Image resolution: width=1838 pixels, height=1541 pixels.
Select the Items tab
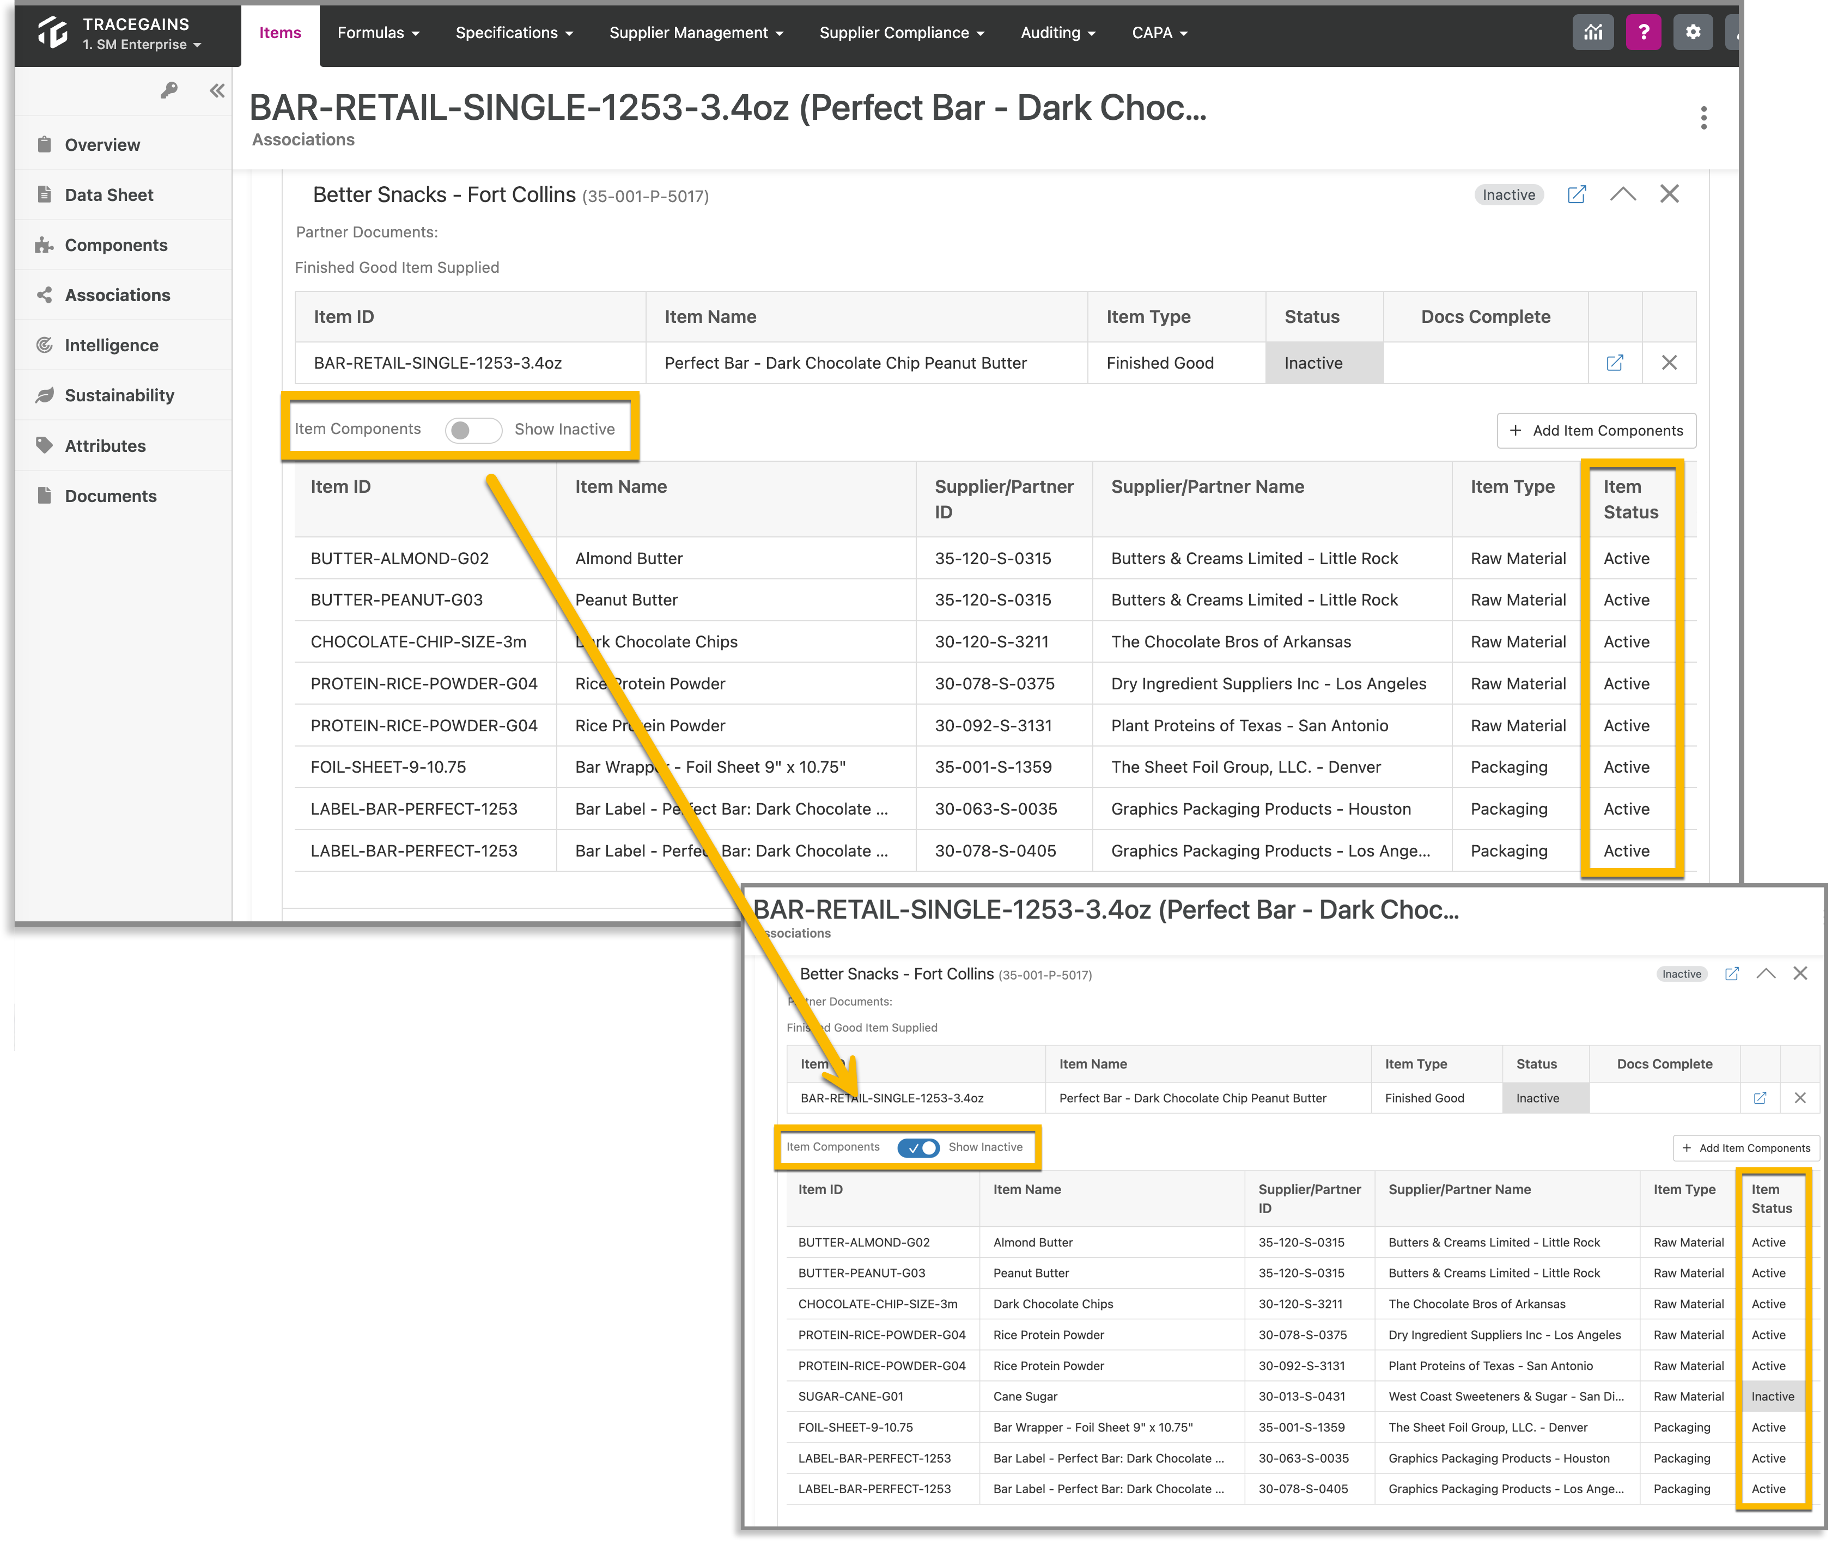(x=280, y=32)
